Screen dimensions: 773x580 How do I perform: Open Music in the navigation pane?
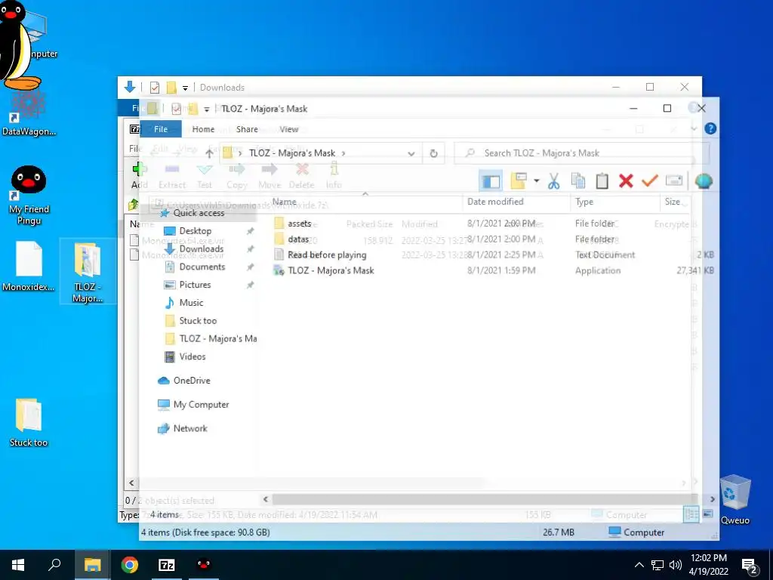pos(191,303)
